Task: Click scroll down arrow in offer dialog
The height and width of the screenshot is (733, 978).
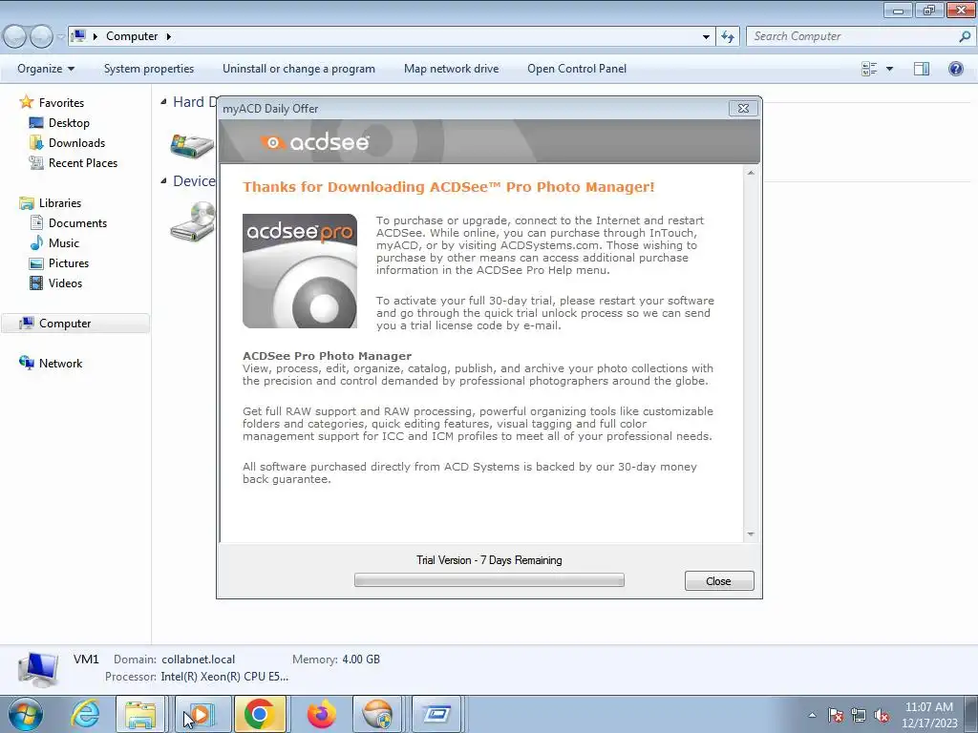Action: click(x=751, y=534)
